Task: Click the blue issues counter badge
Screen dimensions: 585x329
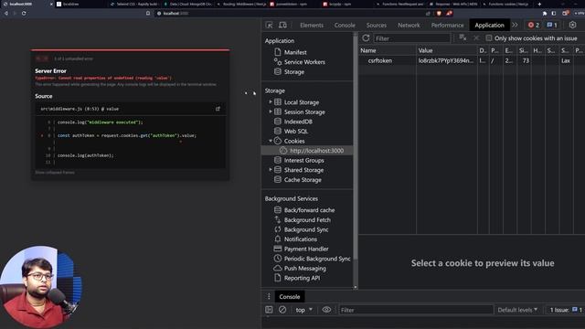Action: tap(552, 25)
